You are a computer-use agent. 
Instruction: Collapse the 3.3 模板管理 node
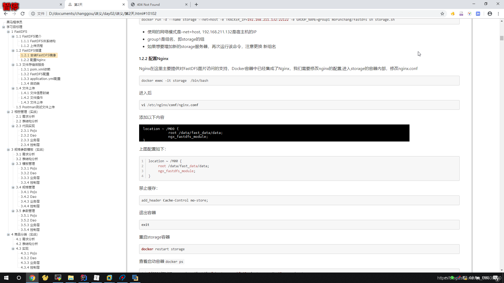(13, 164)
